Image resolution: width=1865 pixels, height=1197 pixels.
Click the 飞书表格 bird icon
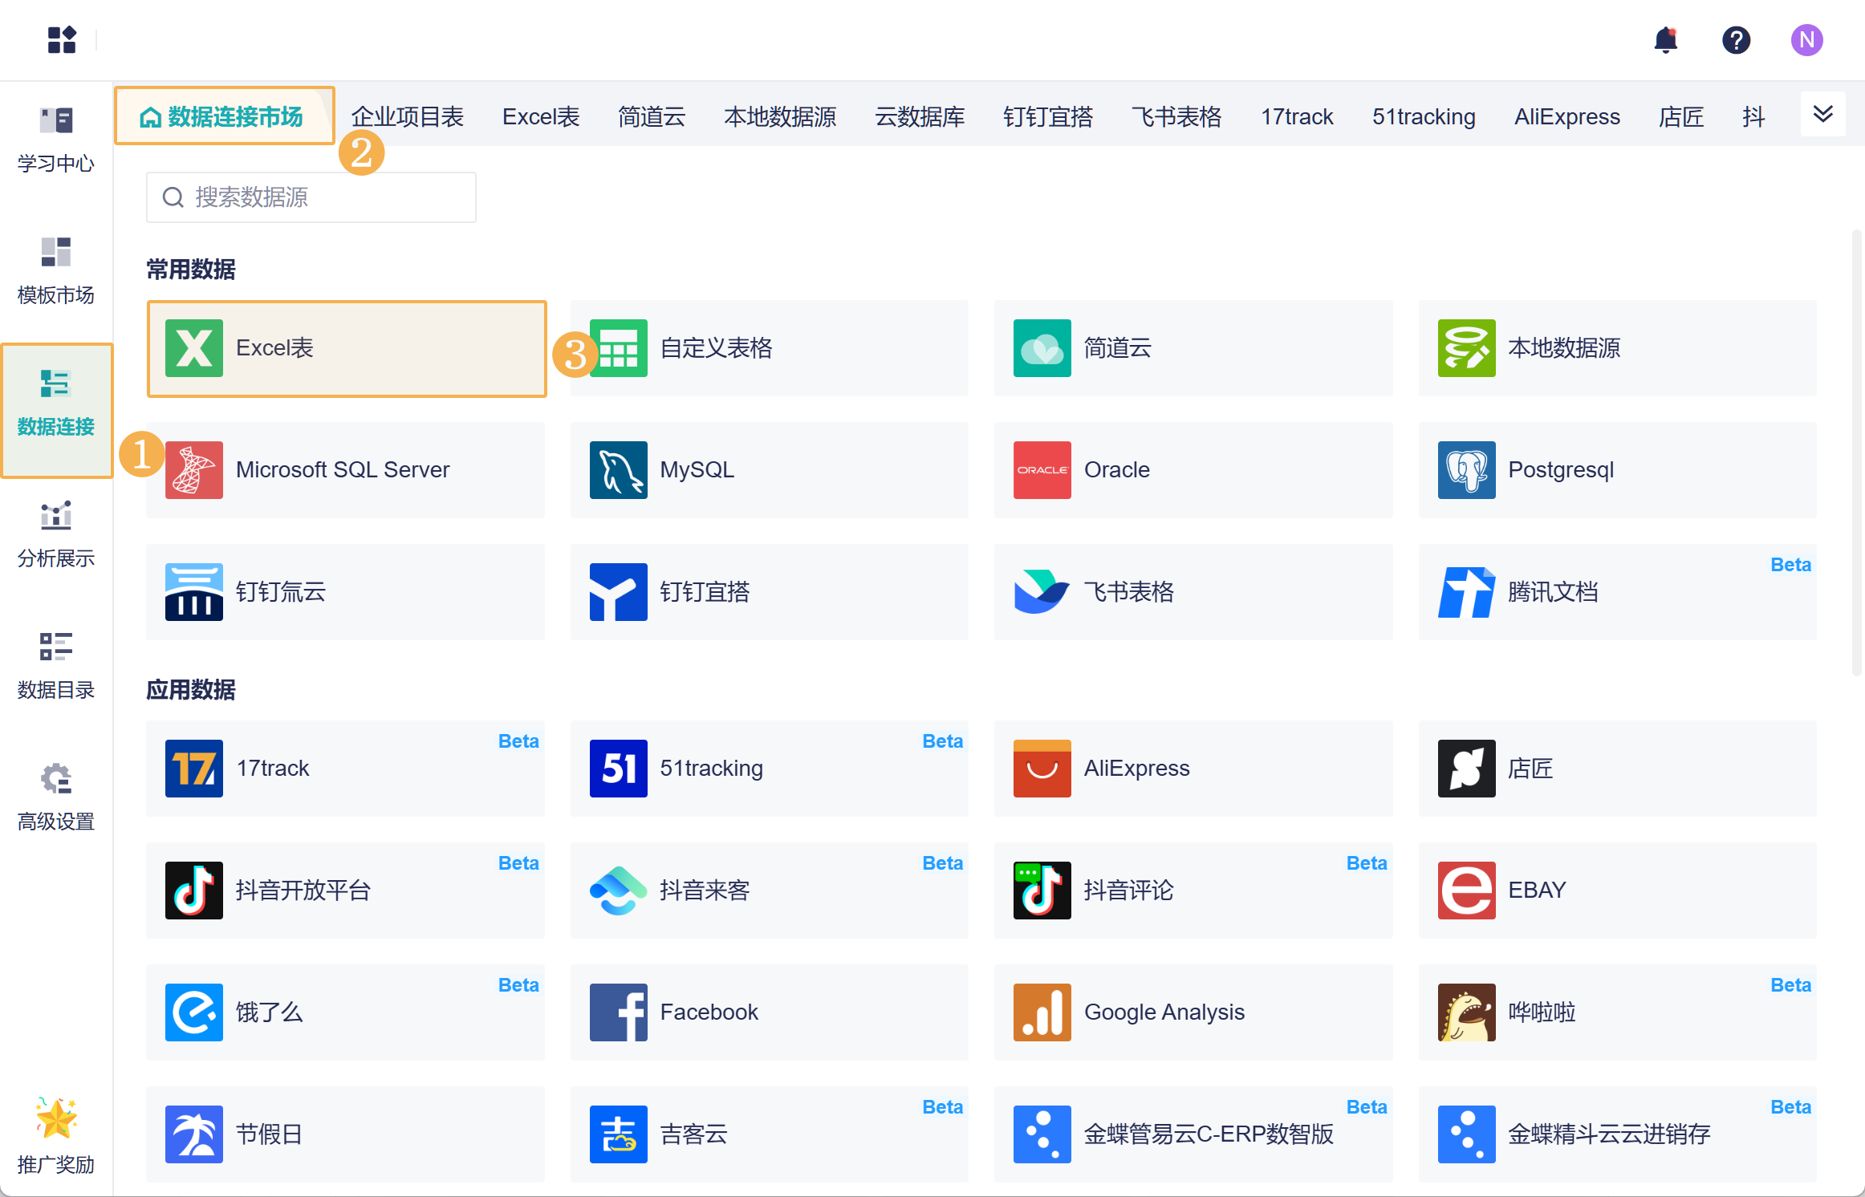click(x=1042, y=592)
